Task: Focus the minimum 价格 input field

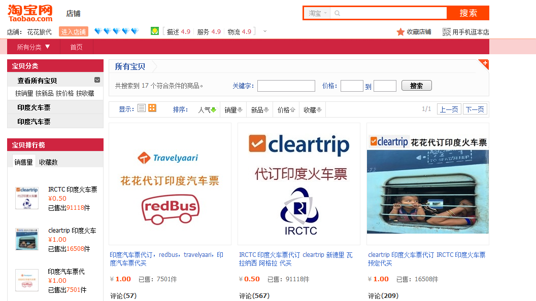Action: (x=352, y=86)
